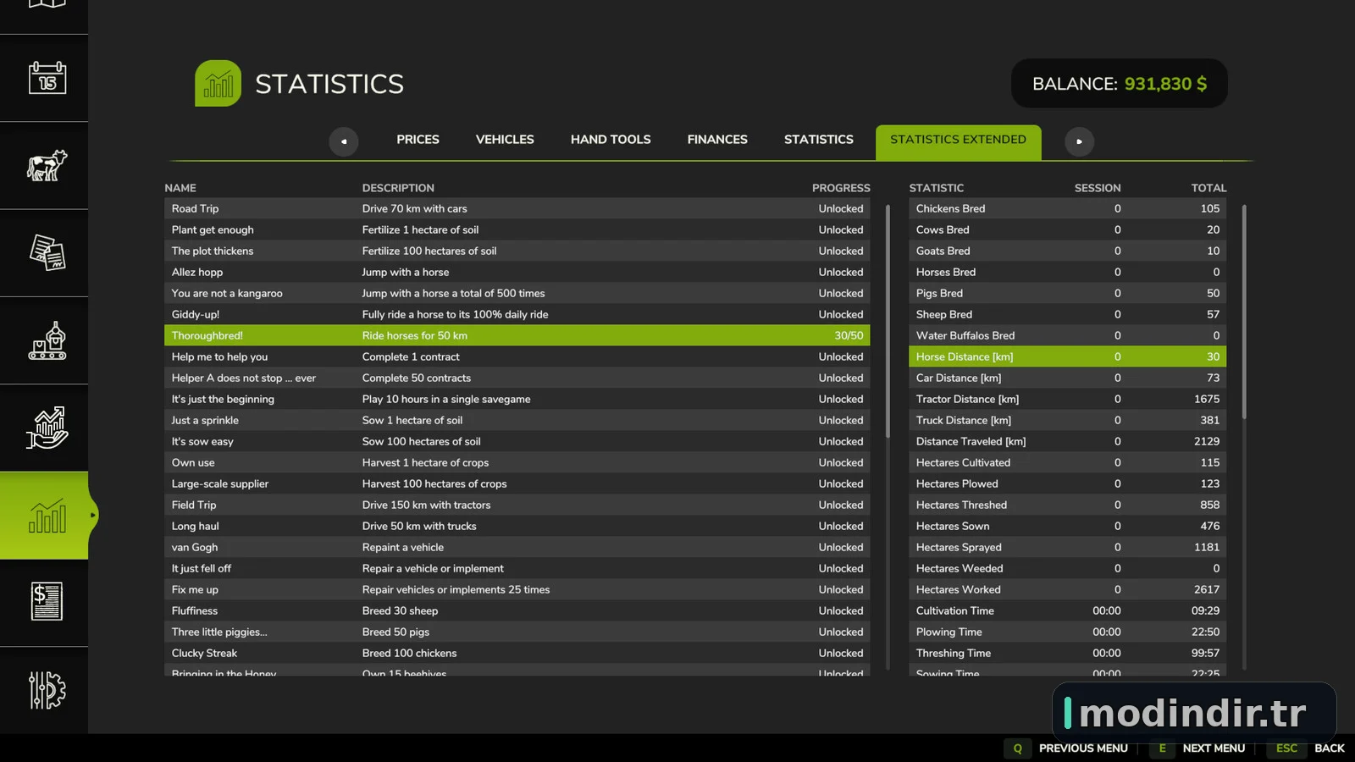This screenshot has width=1355, height=762.
Task: Click the left arrow tab navigator
Action: tap(344, 141)
